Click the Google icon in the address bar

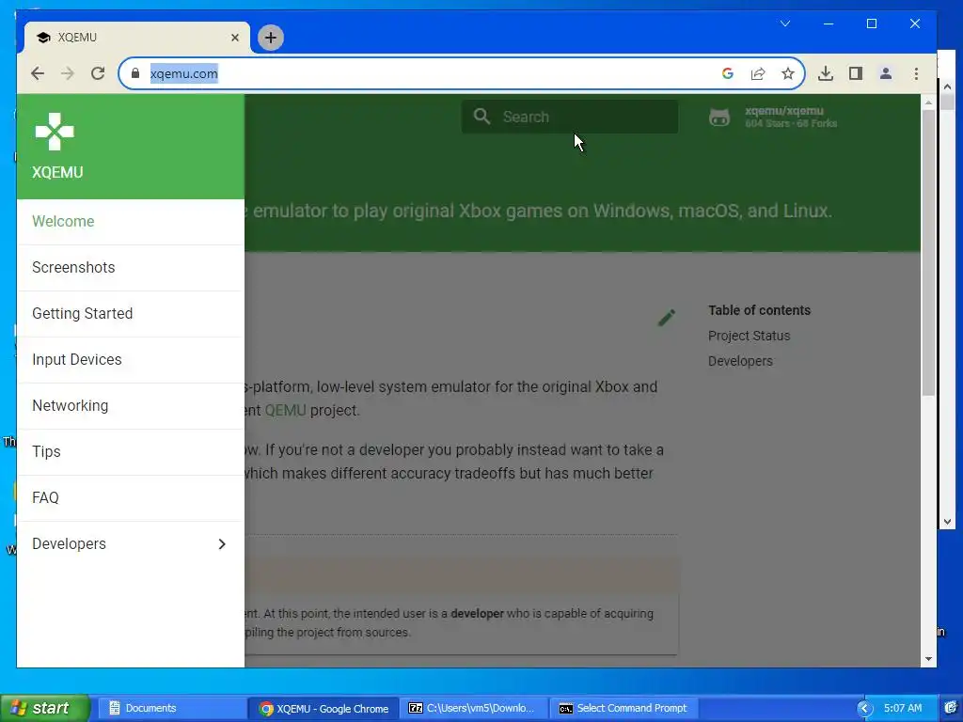pos(728,73)
